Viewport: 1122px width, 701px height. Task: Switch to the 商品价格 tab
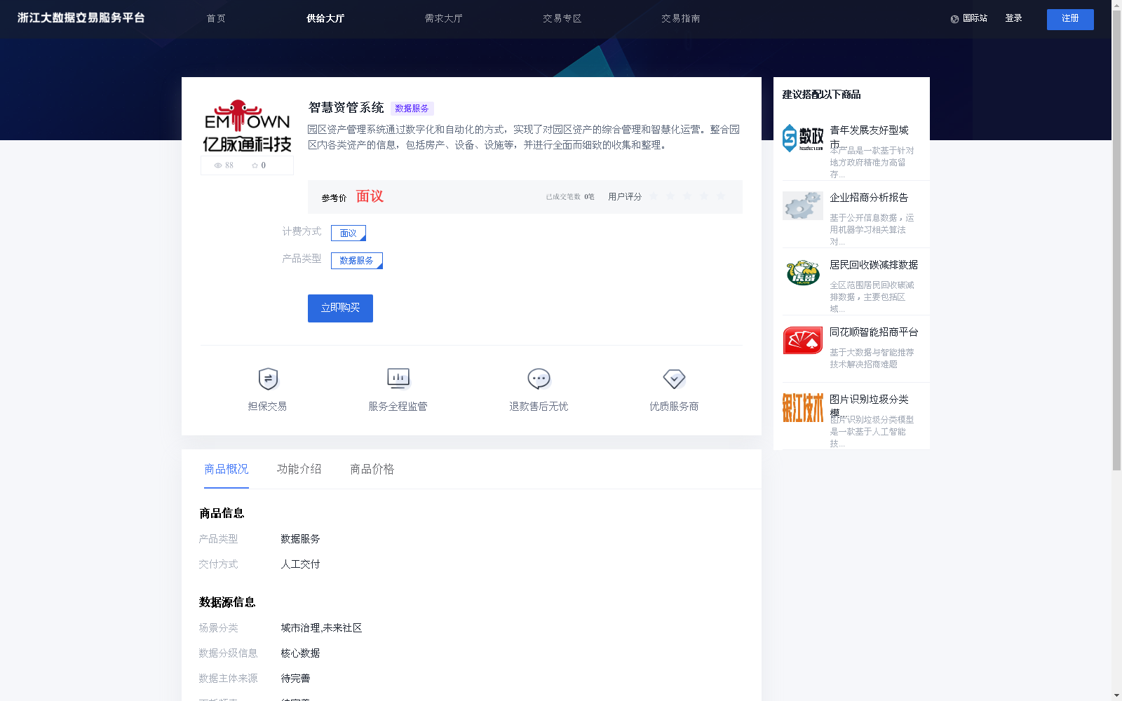click(x=372, y=469)
